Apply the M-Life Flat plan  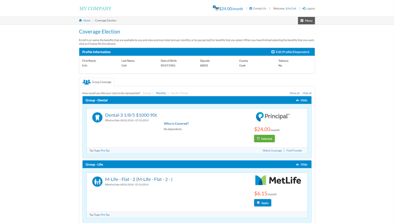(263, 203)
